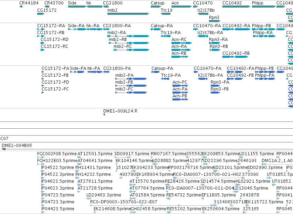Open the CG10470 gene label

tap(203, 3)
